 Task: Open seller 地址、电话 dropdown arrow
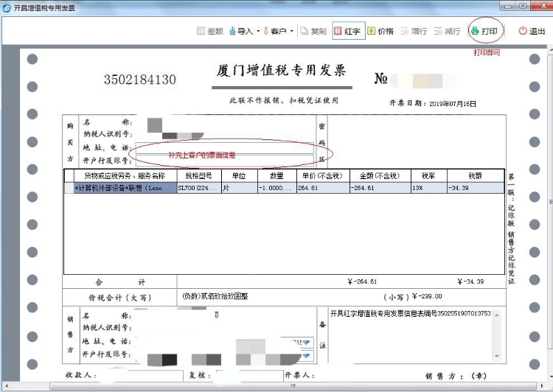tap(307, 343)
